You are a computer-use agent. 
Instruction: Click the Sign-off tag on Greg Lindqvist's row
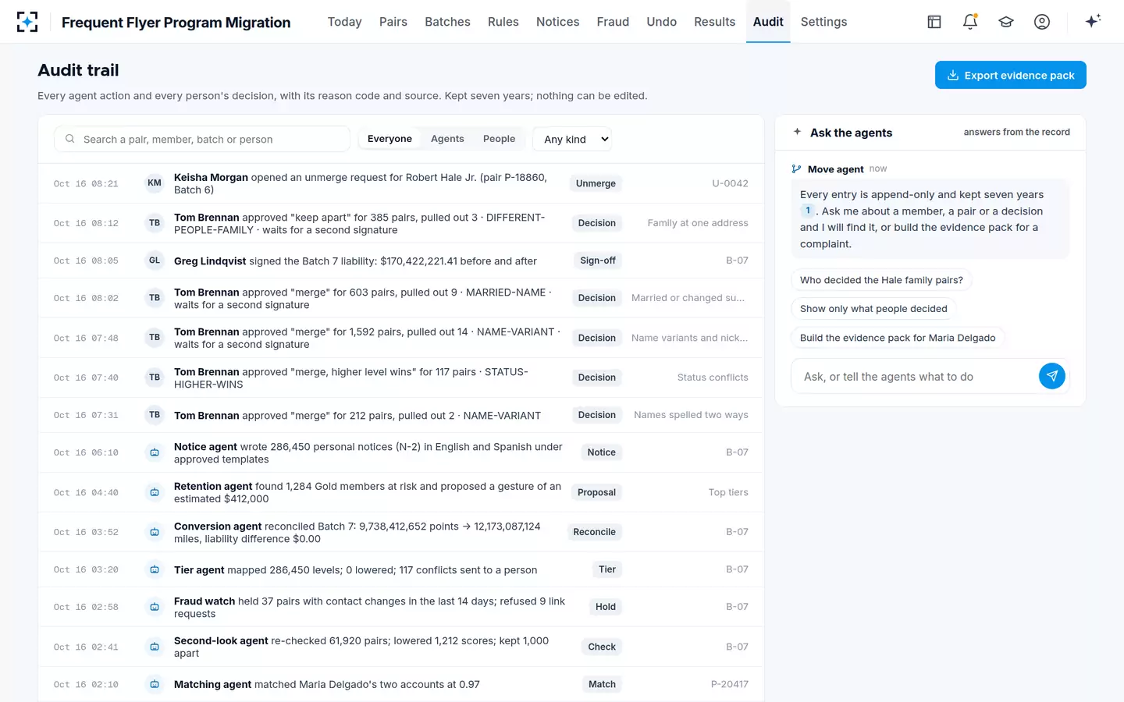(x=598, y=261)
